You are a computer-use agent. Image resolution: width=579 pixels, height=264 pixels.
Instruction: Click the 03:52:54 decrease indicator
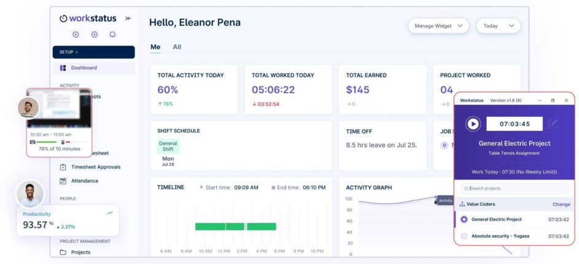click(x=265, y=104)
